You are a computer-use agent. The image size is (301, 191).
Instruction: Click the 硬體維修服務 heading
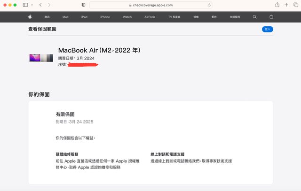coord(67,154)
